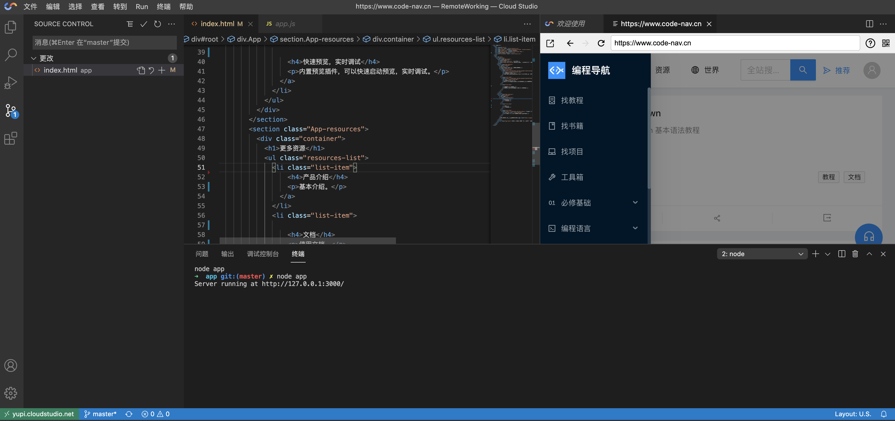895x421 pixels.
Task: Open the Explorer files icon in activity bar
Action: 11,27
